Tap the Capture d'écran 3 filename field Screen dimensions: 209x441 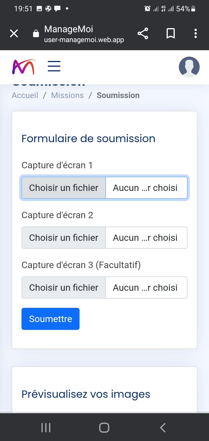click(146, 288)
